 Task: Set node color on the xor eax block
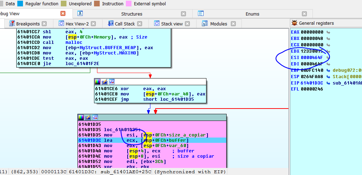pos(98,81)
